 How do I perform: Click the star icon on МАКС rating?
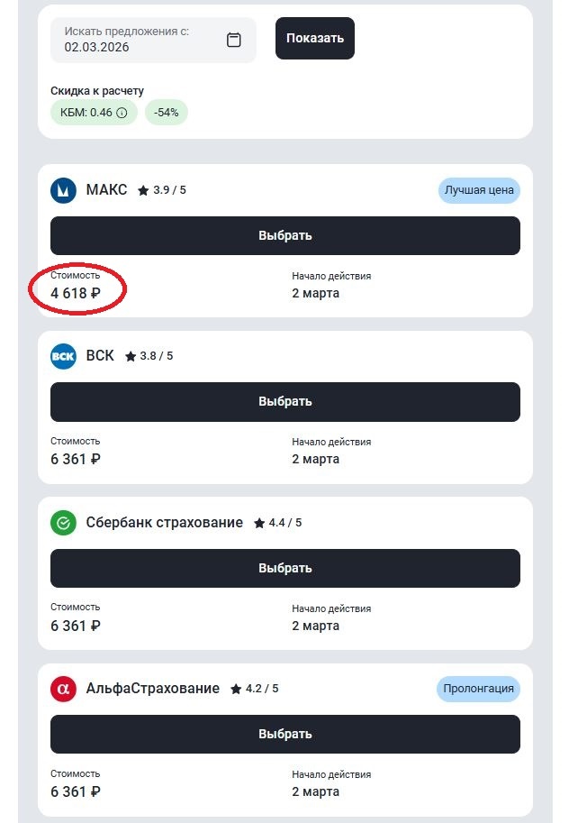coord(142,189)
